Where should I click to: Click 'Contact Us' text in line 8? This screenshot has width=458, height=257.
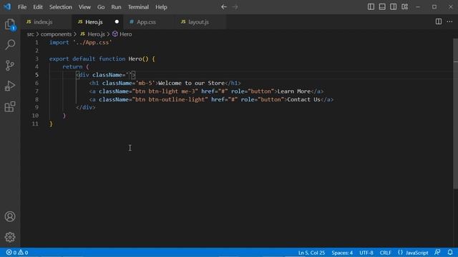coord(303,99)
